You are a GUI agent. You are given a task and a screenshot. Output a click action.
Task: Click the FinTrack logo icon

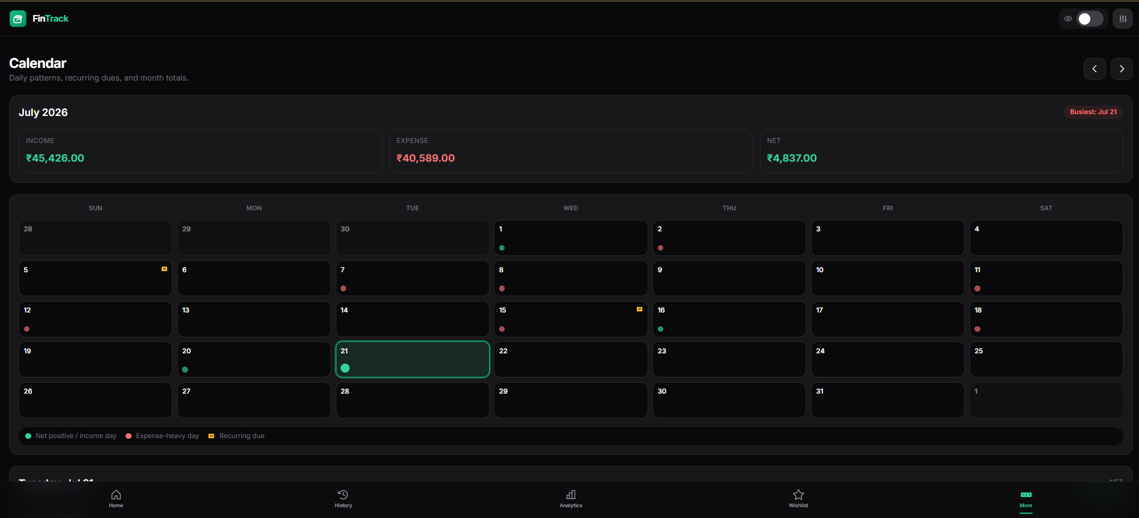click(x=18, y=19)
